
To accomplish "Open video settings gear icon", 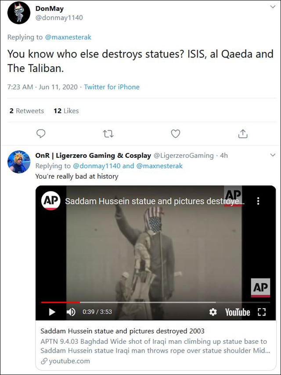I will [213, 312].
